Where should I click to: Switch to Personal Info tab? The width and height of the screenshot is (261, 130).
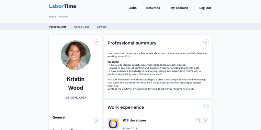58,27
